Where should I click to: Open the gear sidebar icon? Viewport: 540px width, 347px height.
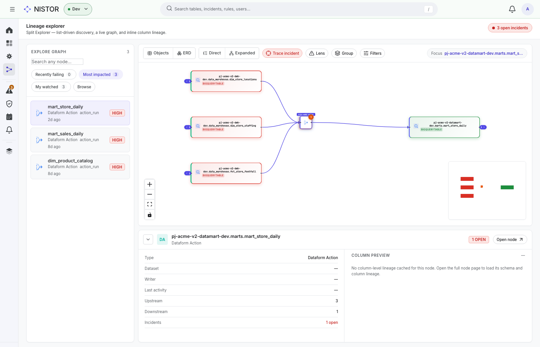click(9, 56)
